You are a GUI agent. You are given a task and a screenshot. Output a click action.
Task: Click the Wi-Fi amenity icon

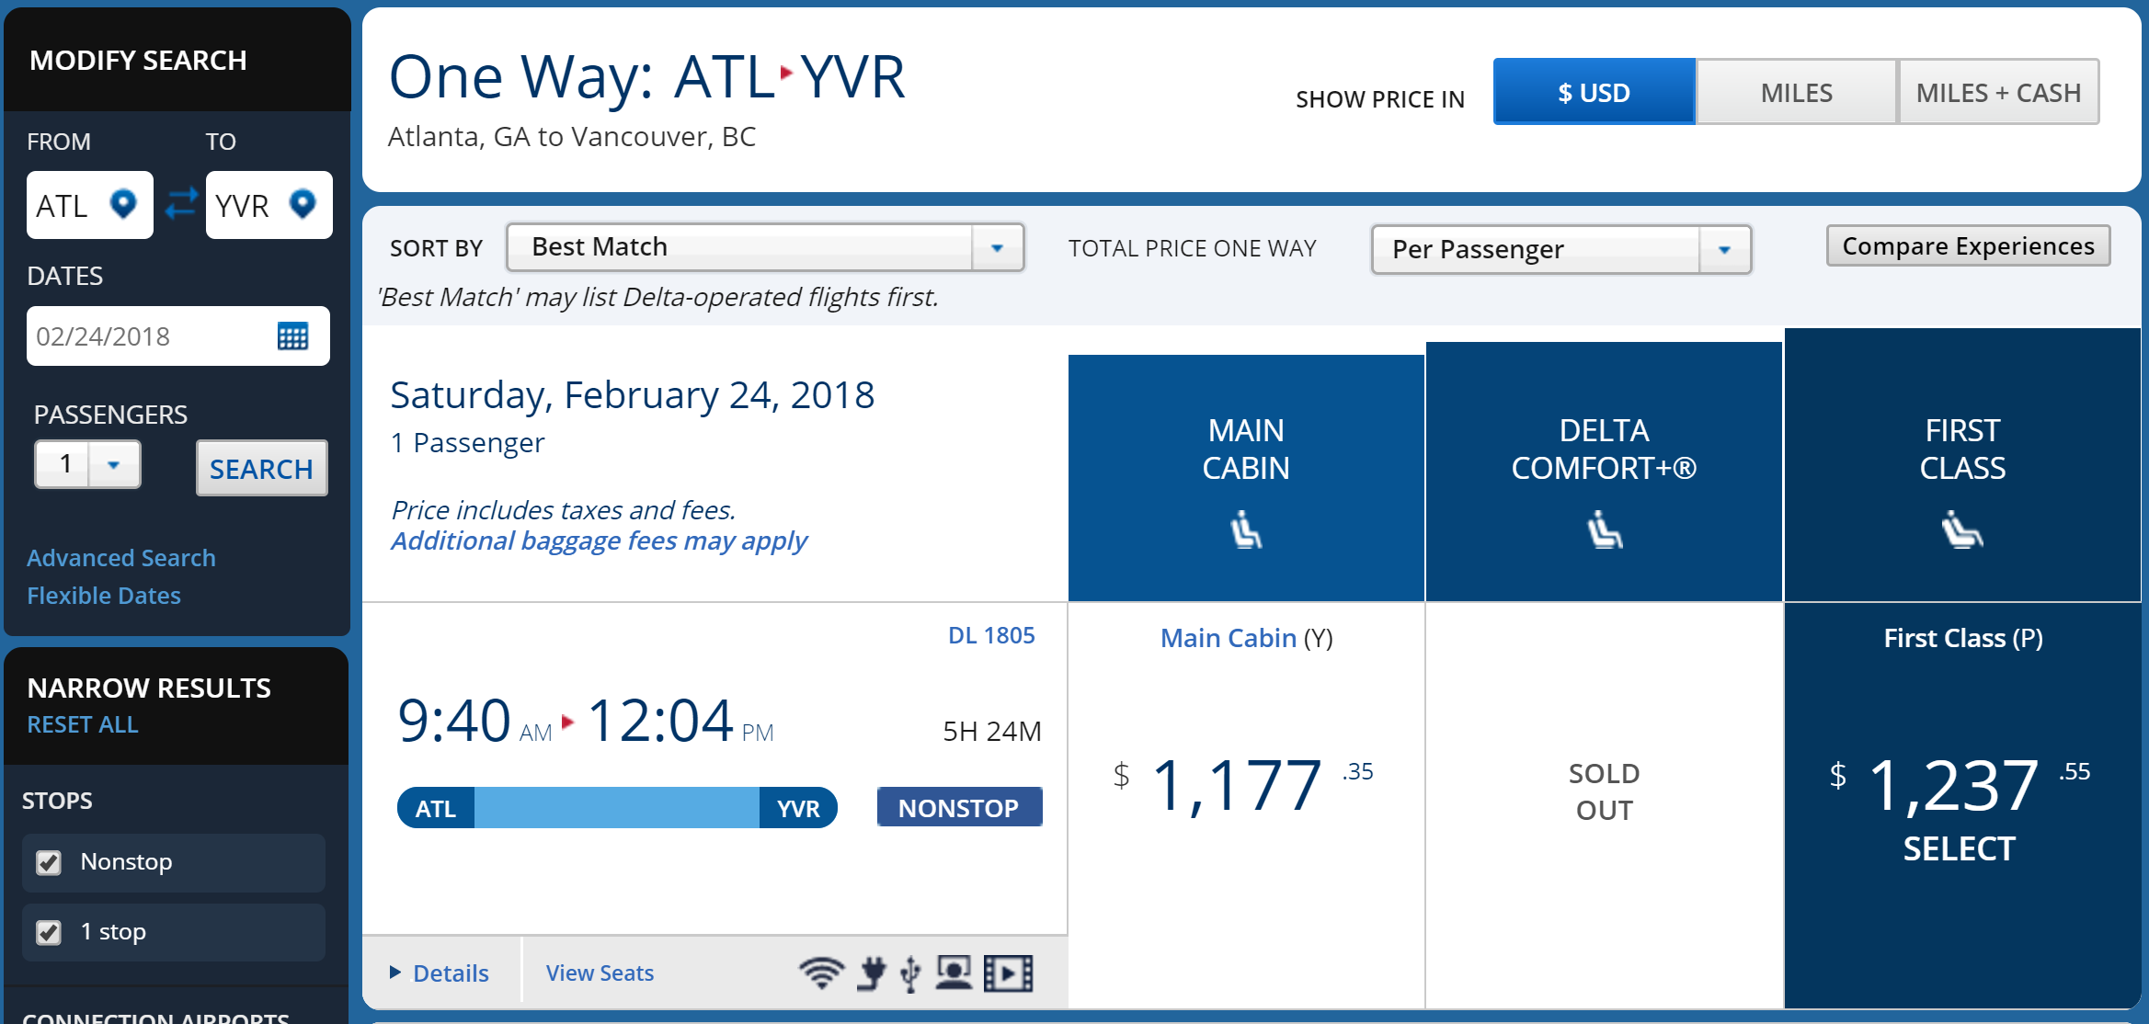coord(820,973)
